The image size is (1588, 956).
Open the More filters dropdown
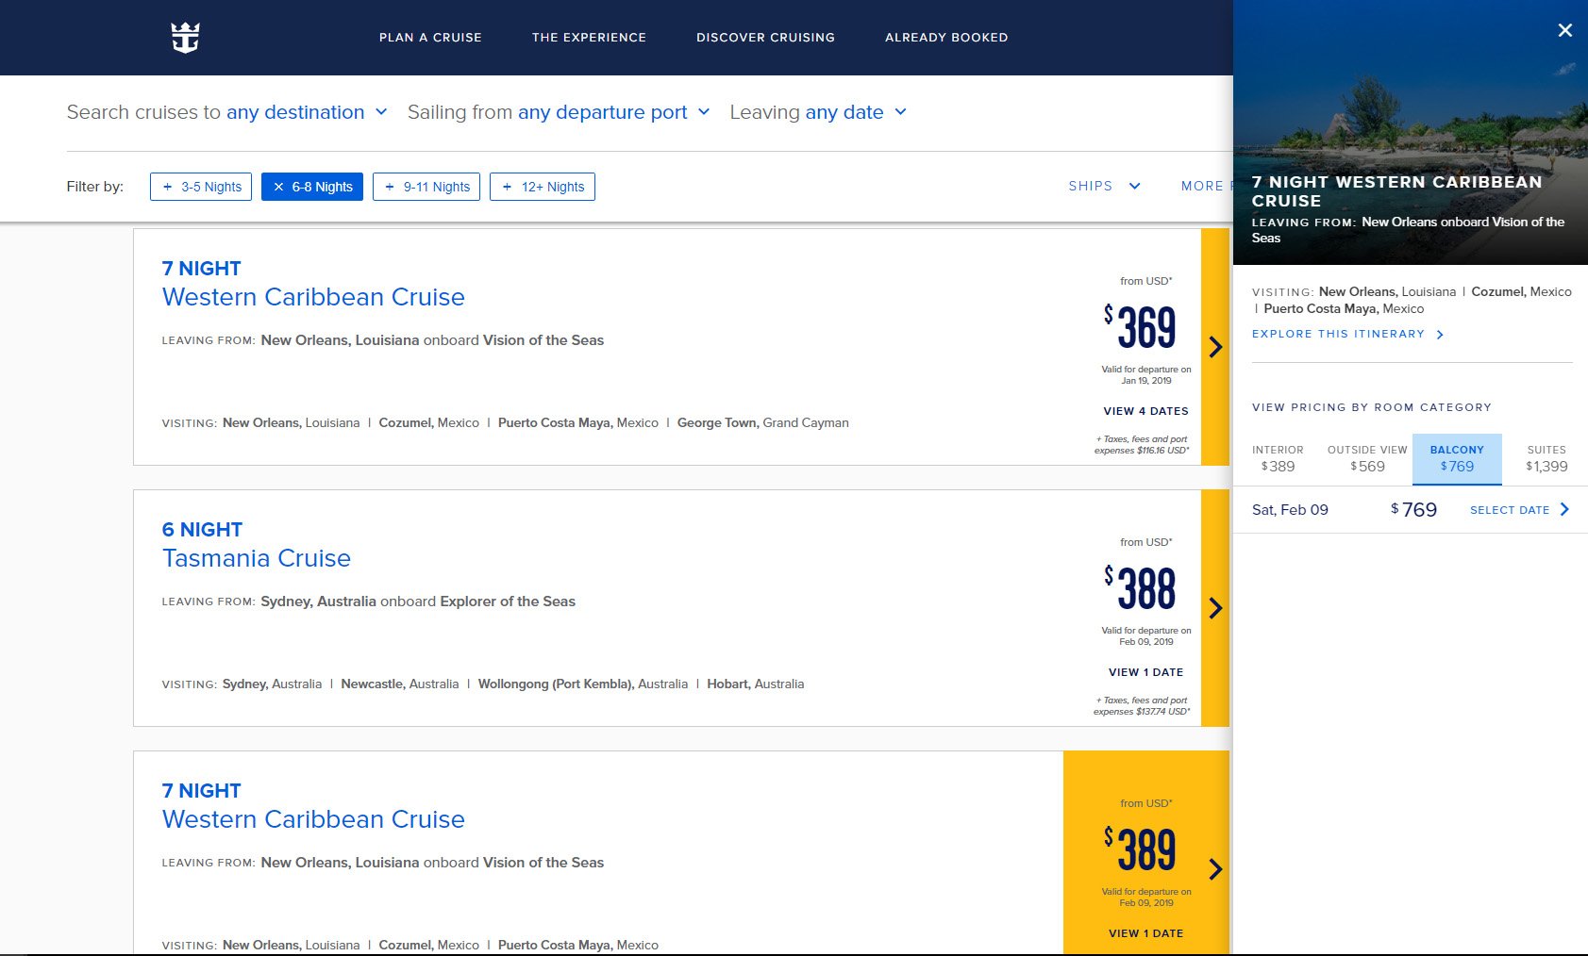click(x=1206, y=186)
